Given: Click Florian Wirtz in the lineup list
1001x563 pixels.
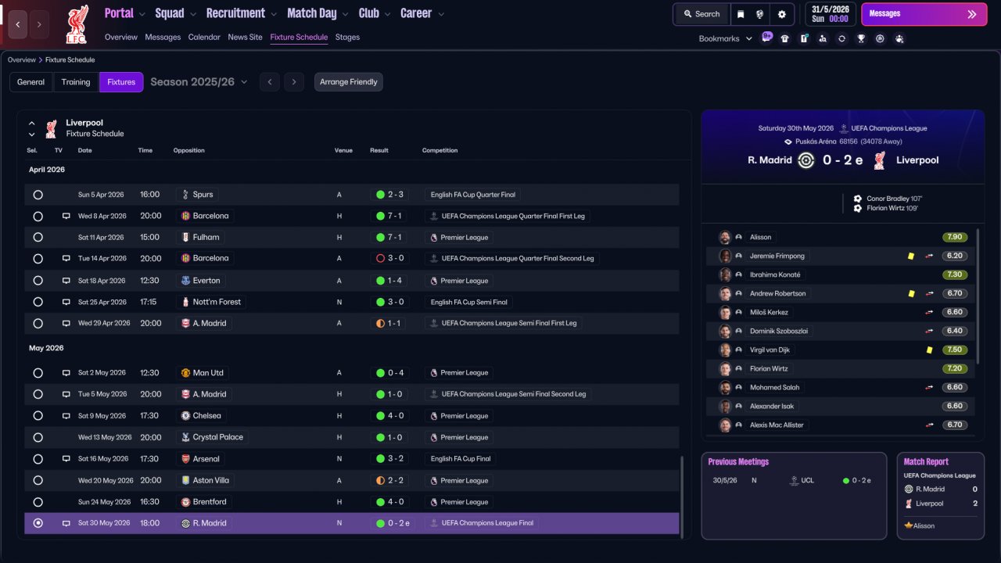Looking at the screenshot, I should 770,368.
